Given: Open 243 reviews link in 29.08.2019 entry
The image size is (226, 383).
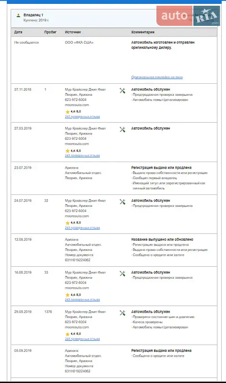Looking at the screenshot, I should click(82, 339).
